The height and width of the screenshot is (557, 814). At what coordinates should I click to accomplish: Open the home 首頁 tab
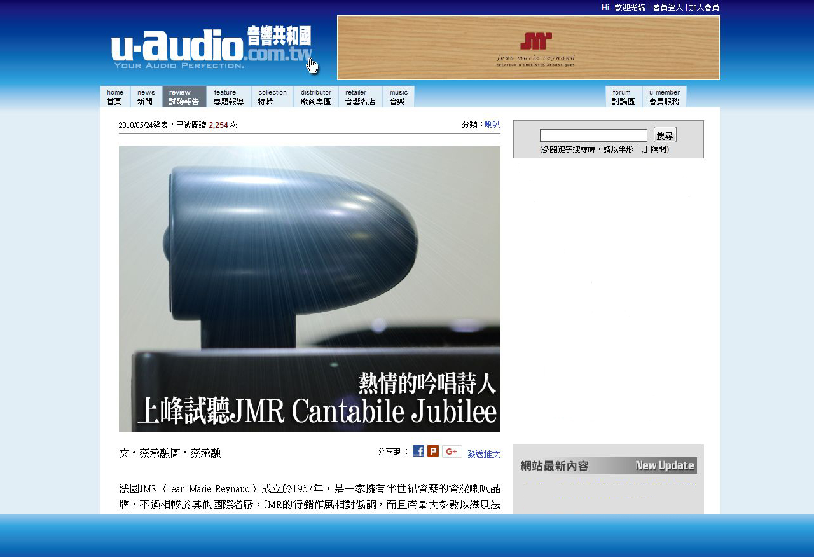[115, 97]
